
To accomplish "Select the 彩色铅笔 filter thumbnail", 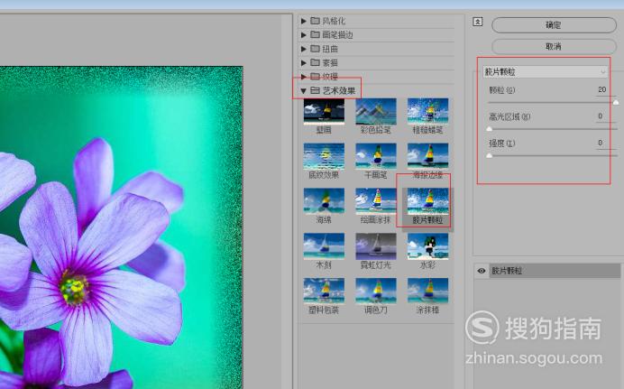I will pos(376,111).
